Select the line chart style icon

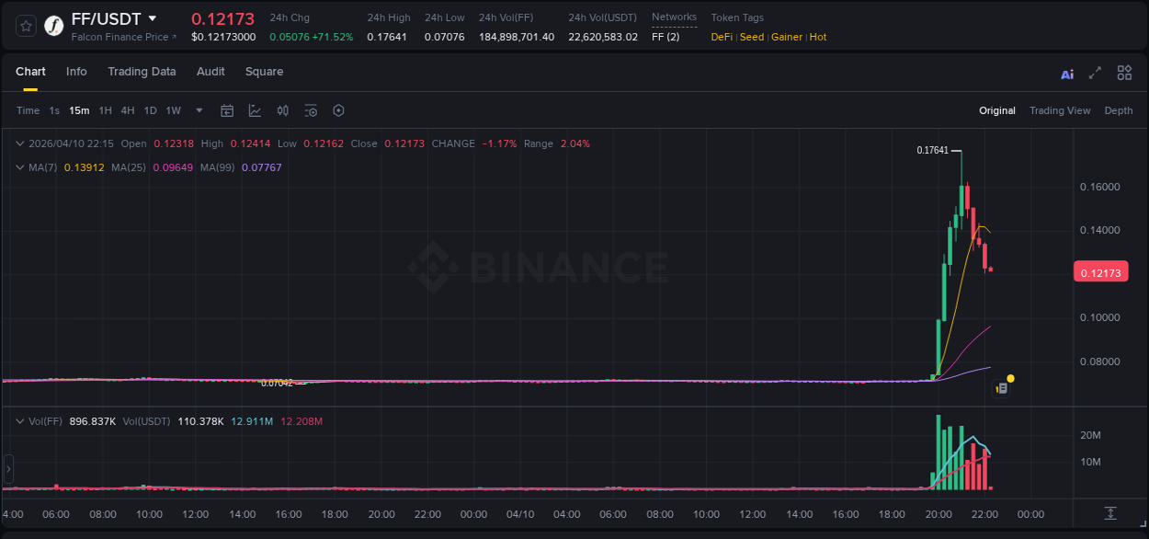click(255, 109)
